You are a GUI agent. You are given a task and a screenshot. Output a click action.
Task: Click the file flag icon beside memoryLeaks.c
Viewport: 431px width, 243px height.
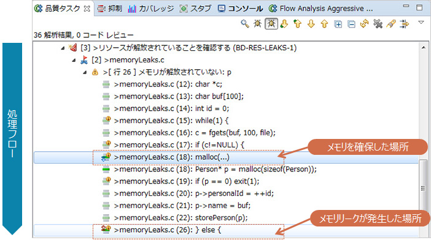click(84, 60)
